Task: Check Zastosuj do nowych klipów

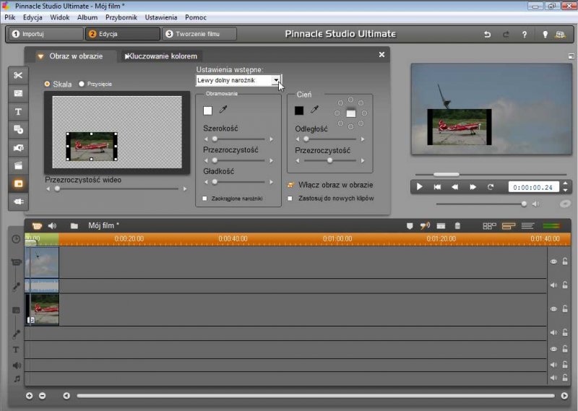Action: coord(290,198)
